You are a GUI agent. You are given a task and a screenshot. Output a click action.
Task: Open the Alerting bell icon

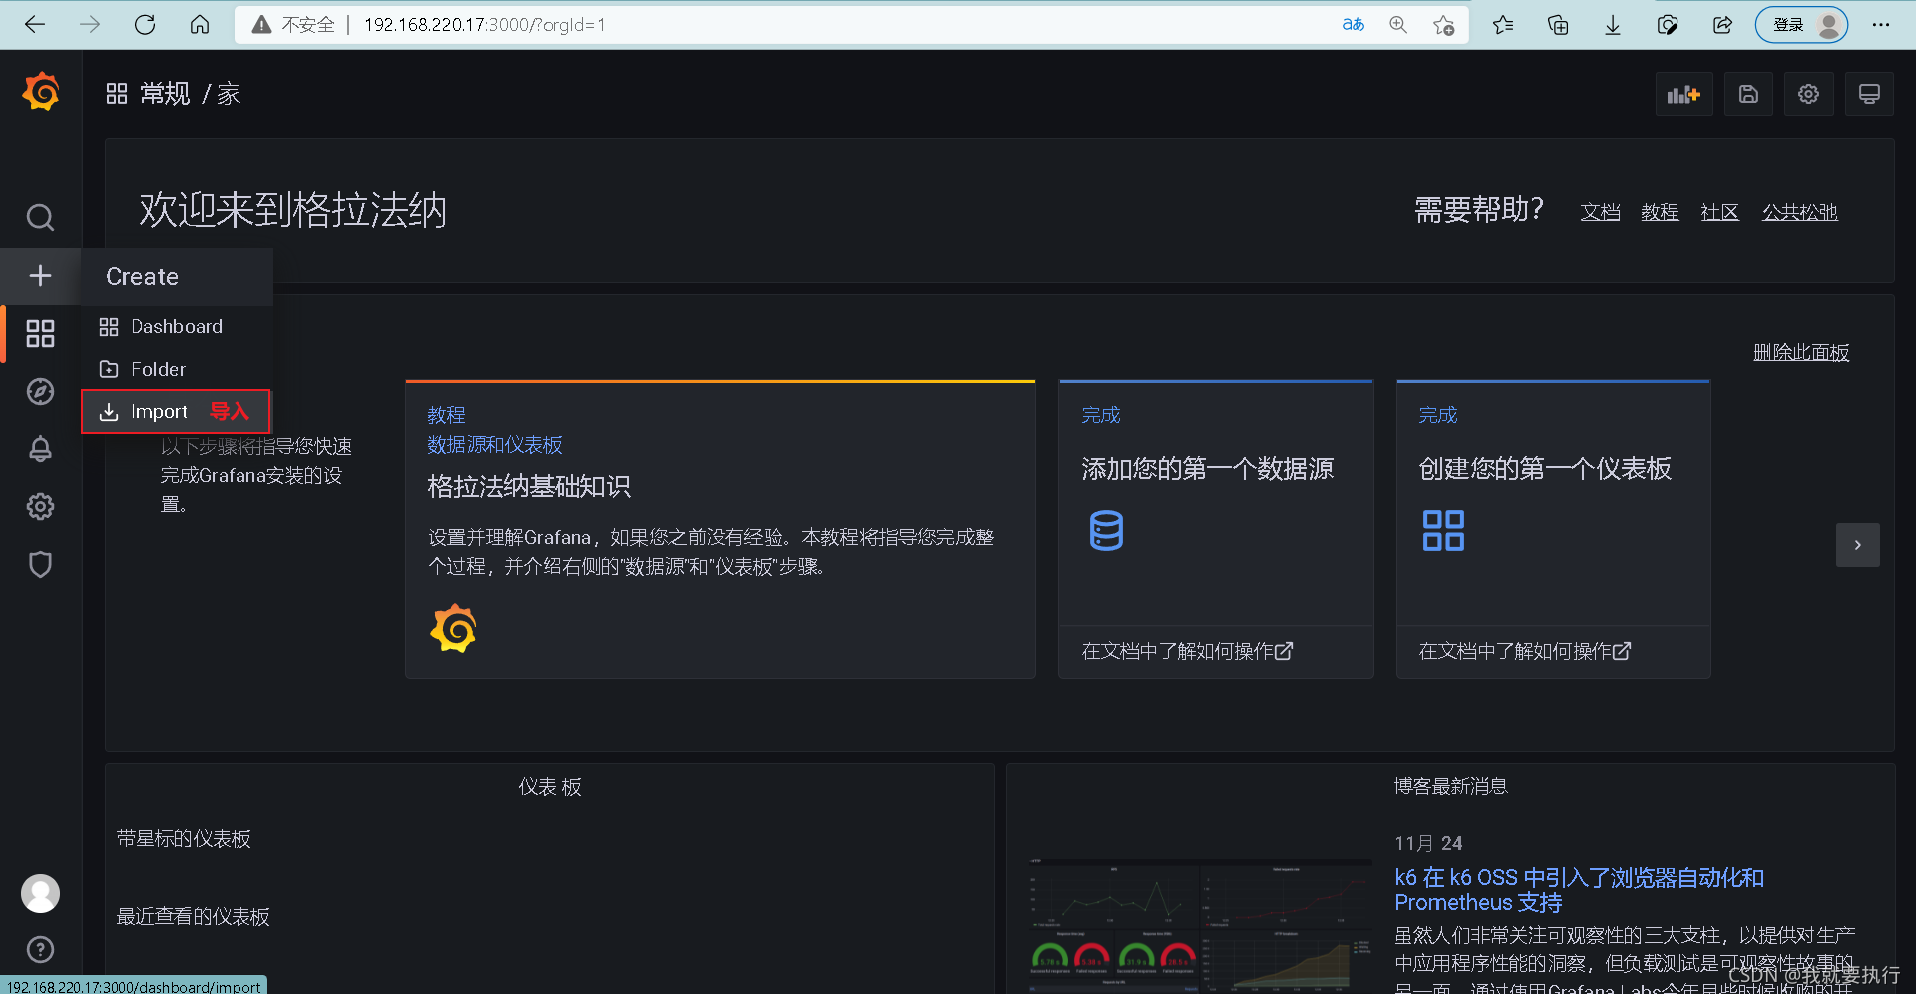coord(40,449)
